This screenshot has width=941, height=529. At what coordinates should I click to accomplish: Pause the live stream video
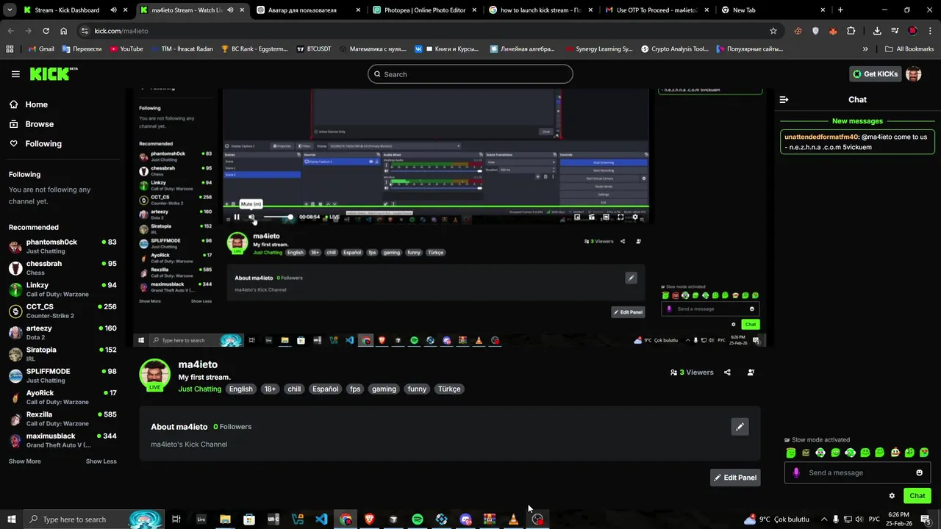point(237,217)
